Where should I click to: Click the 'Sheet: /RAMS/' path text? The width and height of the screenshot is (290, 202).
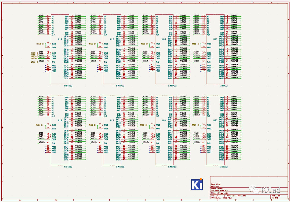click(x=216, y=189)
